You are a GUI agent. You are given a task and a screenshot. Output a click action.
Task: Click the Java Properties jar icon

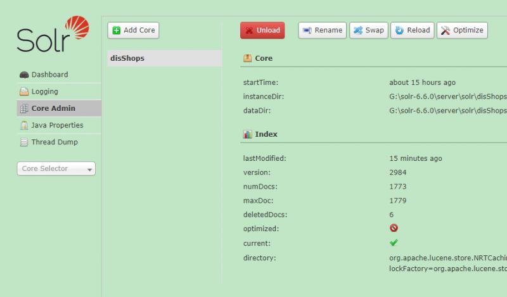tap(24, 125)
